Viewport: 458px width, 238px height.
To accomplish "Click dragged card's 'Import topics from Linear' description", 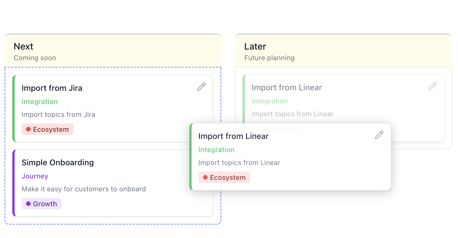I will (x=239, y=163).
